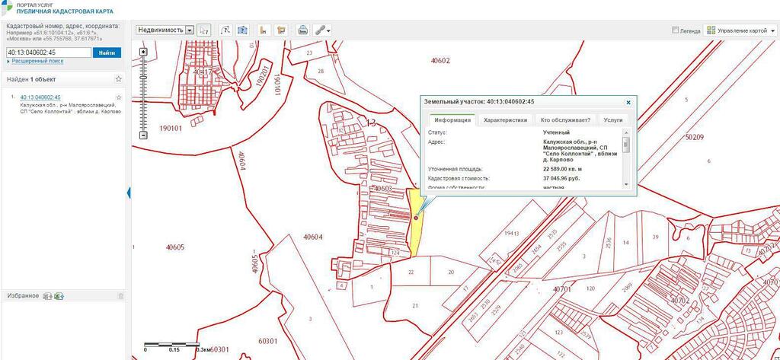This screenshot has width=780, height=360.
Task: Click the single ruler measurement icon
Action: pos(264,30)
